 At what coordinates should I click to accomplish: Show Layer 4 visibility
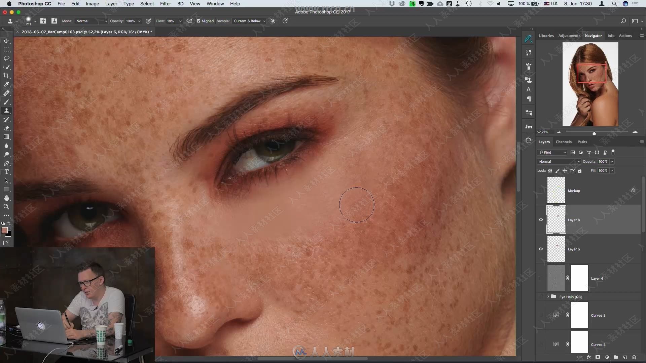(541, 278)
